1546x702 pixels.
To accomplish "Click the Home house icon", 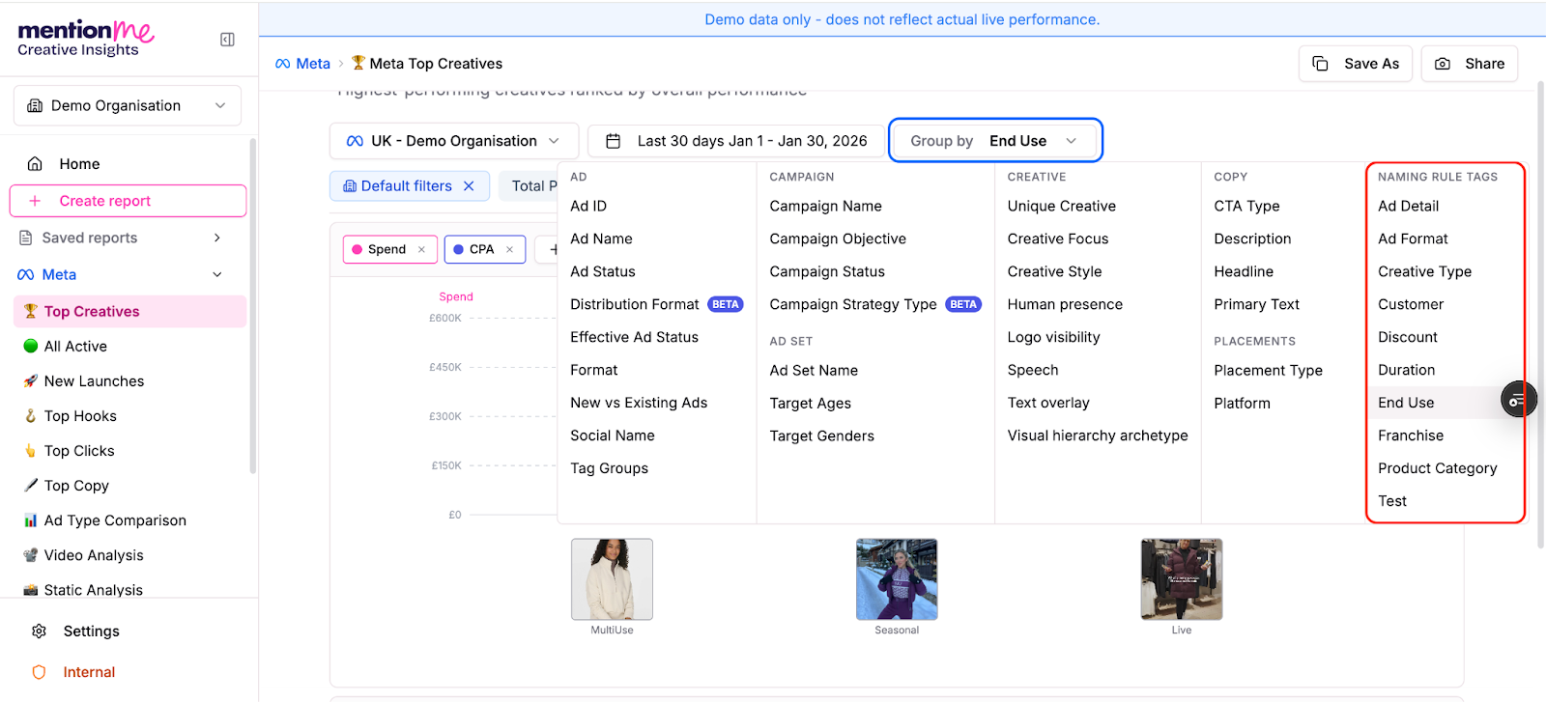I will tap(35, 163).
